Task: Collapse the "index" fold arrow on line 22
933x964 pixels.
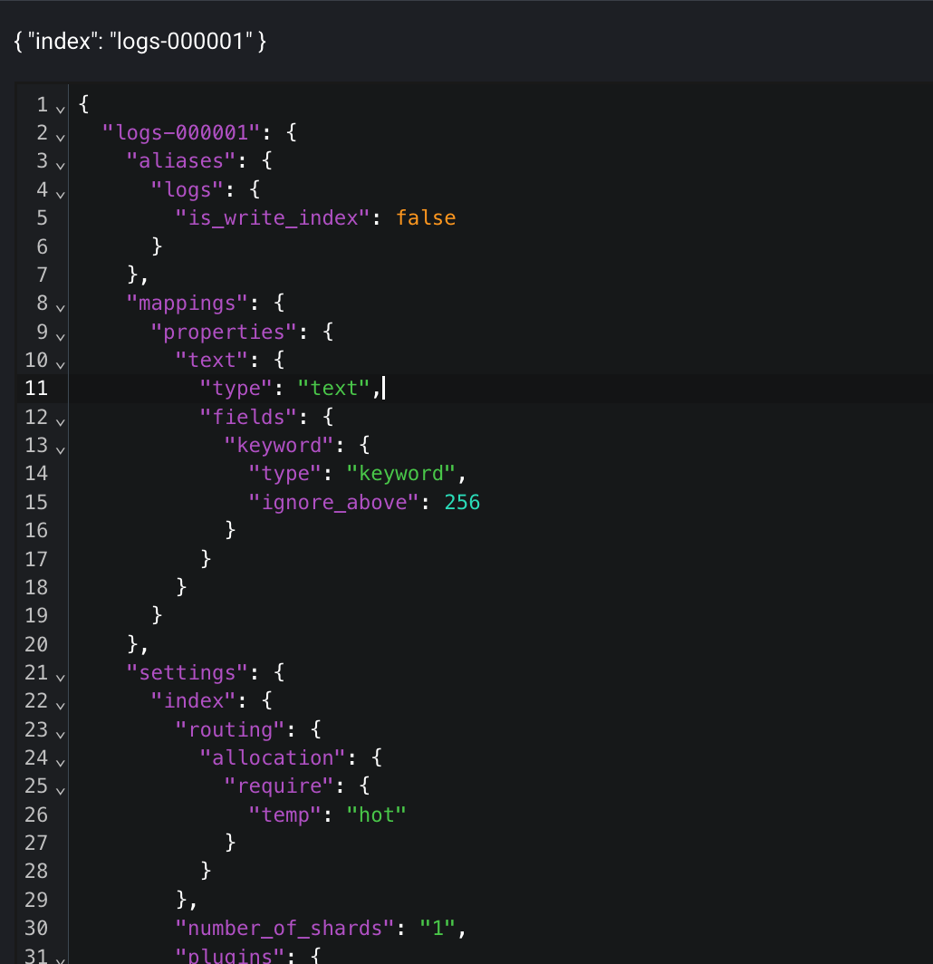Action: pyautogui.click(x=60, y=706)
